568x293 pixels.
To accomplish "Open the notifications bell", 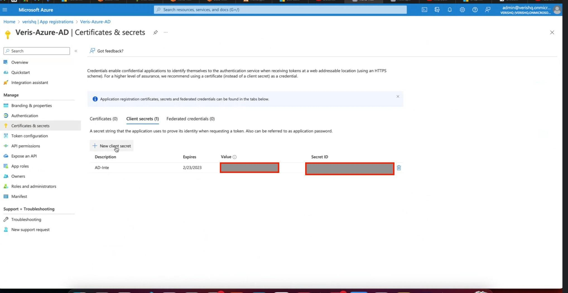I will pyautogui.click(x=449, y=10).
